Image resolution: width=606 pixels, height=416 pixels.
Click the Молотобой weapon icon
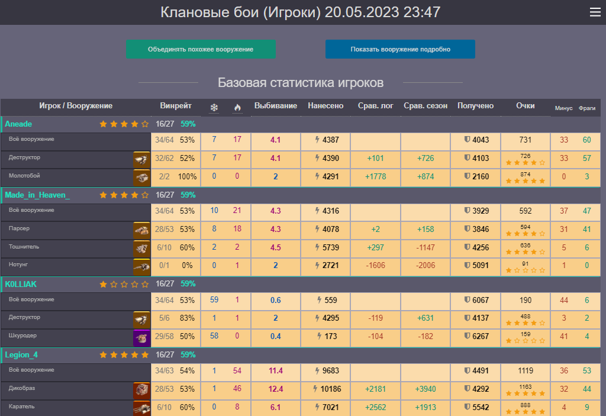coord(141,177)
